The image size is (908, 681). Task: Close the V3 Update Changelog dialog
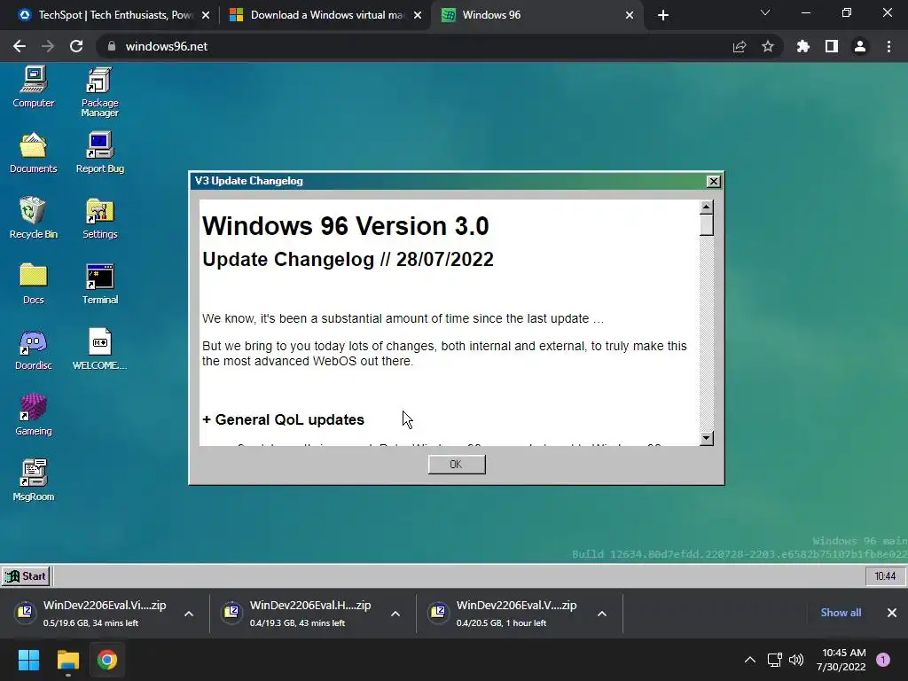pos(714,181)
